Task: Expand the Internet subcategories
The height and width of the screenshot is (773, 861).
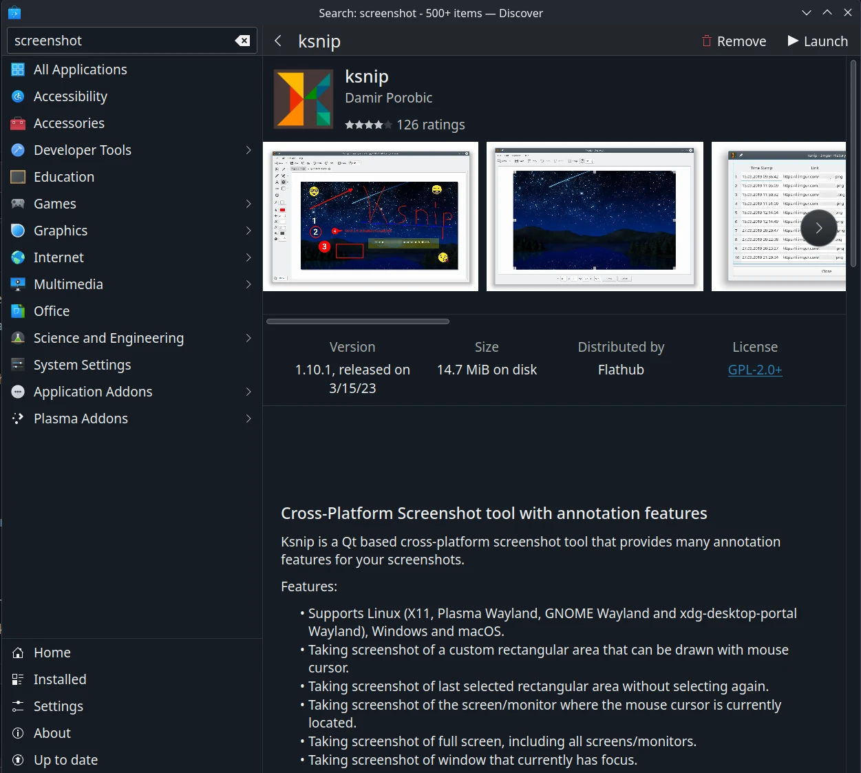Action: tap(248, 257)
